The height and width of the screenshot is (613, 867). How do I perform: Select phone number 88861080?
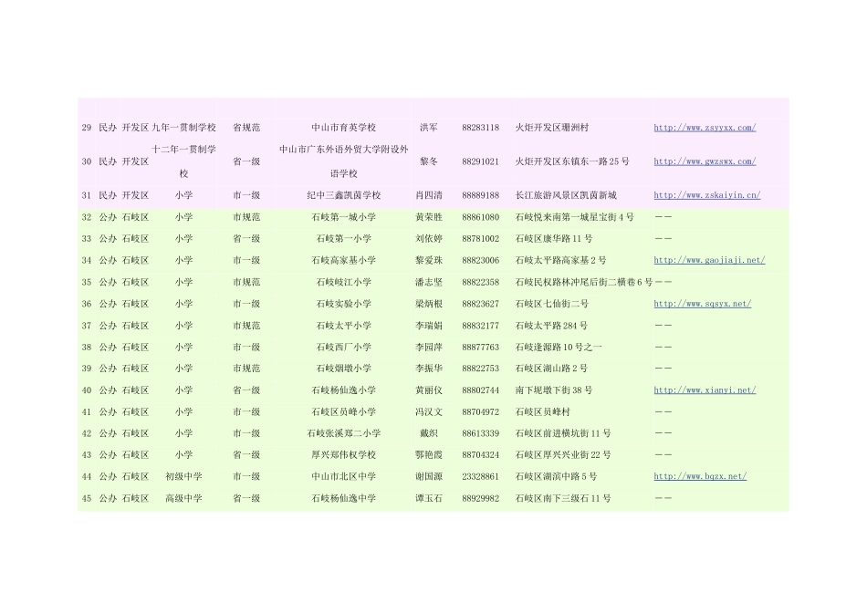480,217
